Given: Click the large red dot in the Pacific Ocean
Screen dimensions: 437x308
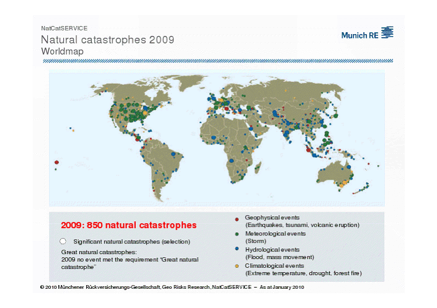Looking at the screenshot, I should click(x=56, y=162).
